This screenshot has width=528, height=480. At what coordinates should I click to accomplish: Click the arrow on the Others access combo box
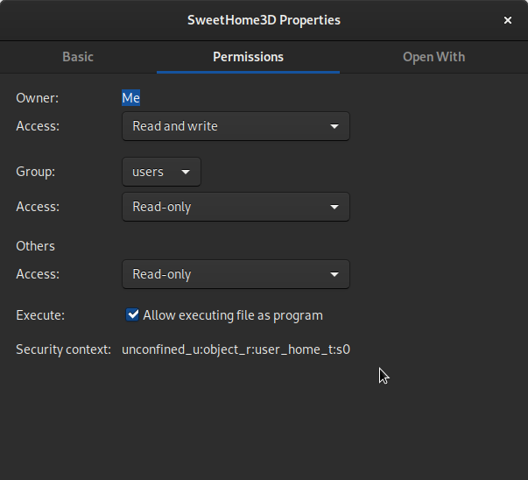[334, 274]
